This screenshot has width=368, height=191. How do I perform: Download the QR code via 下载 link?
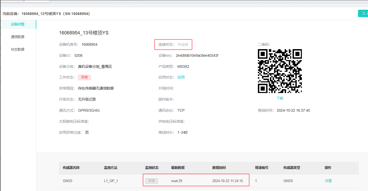280,98
